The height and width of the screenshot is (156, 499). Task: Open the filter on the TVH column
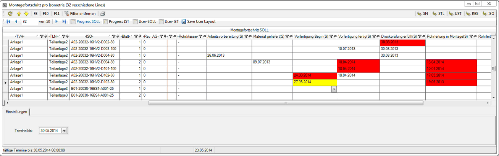tap(41, 36)
